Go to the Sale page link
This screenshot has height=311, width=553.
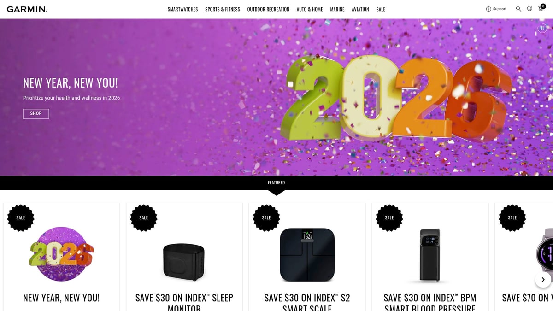point(381,9)
